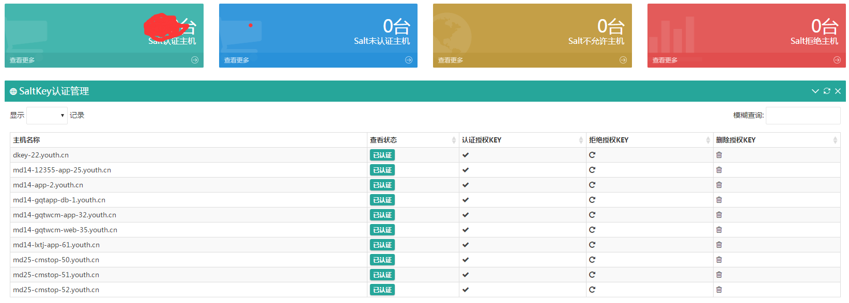Delete key for md25-cmstop-50.youth.cn
849x303 pixels.
tap(719, 260)
